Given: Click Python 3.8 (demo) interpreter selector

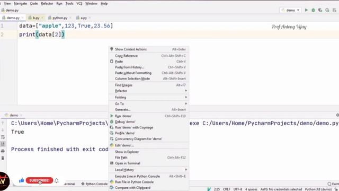Looking at the screenshot, I should 318,189.
